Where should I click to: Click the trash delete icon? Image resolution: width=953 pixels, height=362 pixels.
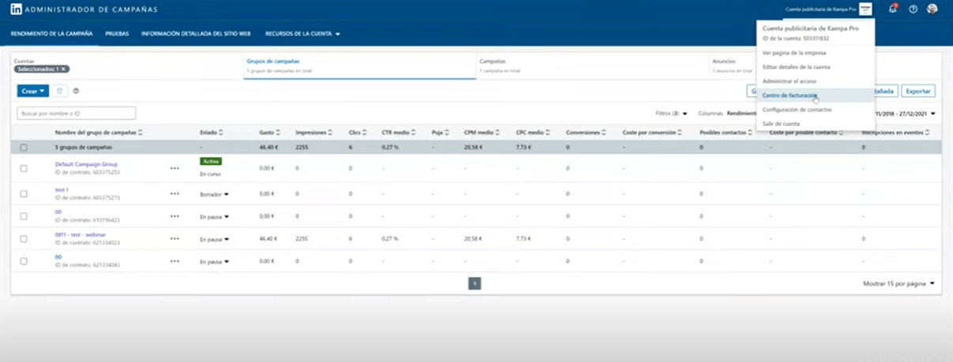61,91
